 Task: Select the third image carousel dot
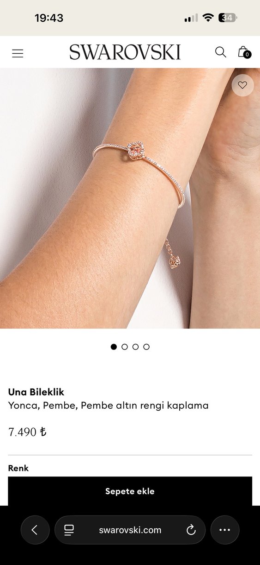click(135, 347)
